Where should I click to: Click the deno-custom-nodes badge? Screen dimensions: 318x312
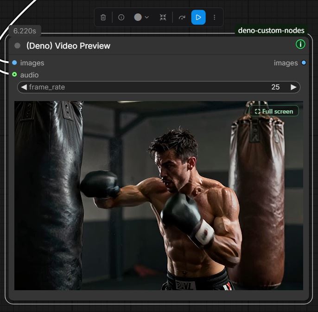coord(271,31)
